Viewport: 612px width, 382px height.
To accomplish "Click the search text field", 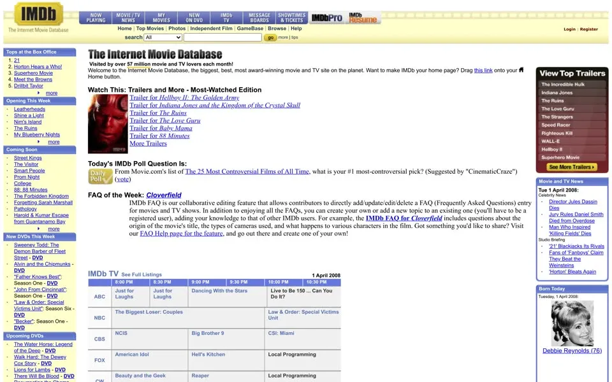I will 222,38.
